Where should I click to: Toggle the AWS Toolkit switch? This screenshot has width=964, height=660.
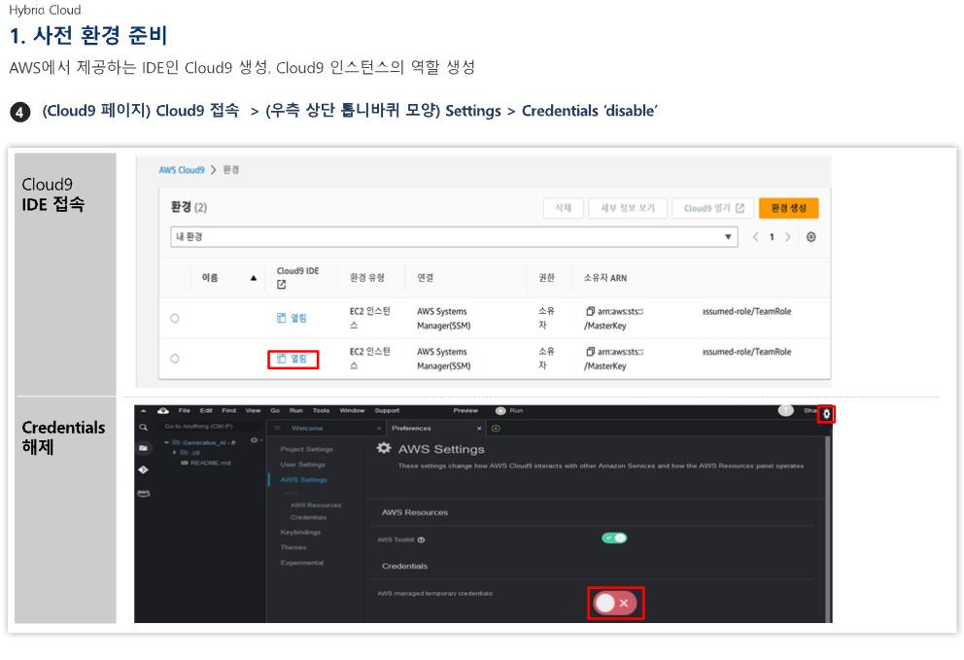click(x=614, y=538)
